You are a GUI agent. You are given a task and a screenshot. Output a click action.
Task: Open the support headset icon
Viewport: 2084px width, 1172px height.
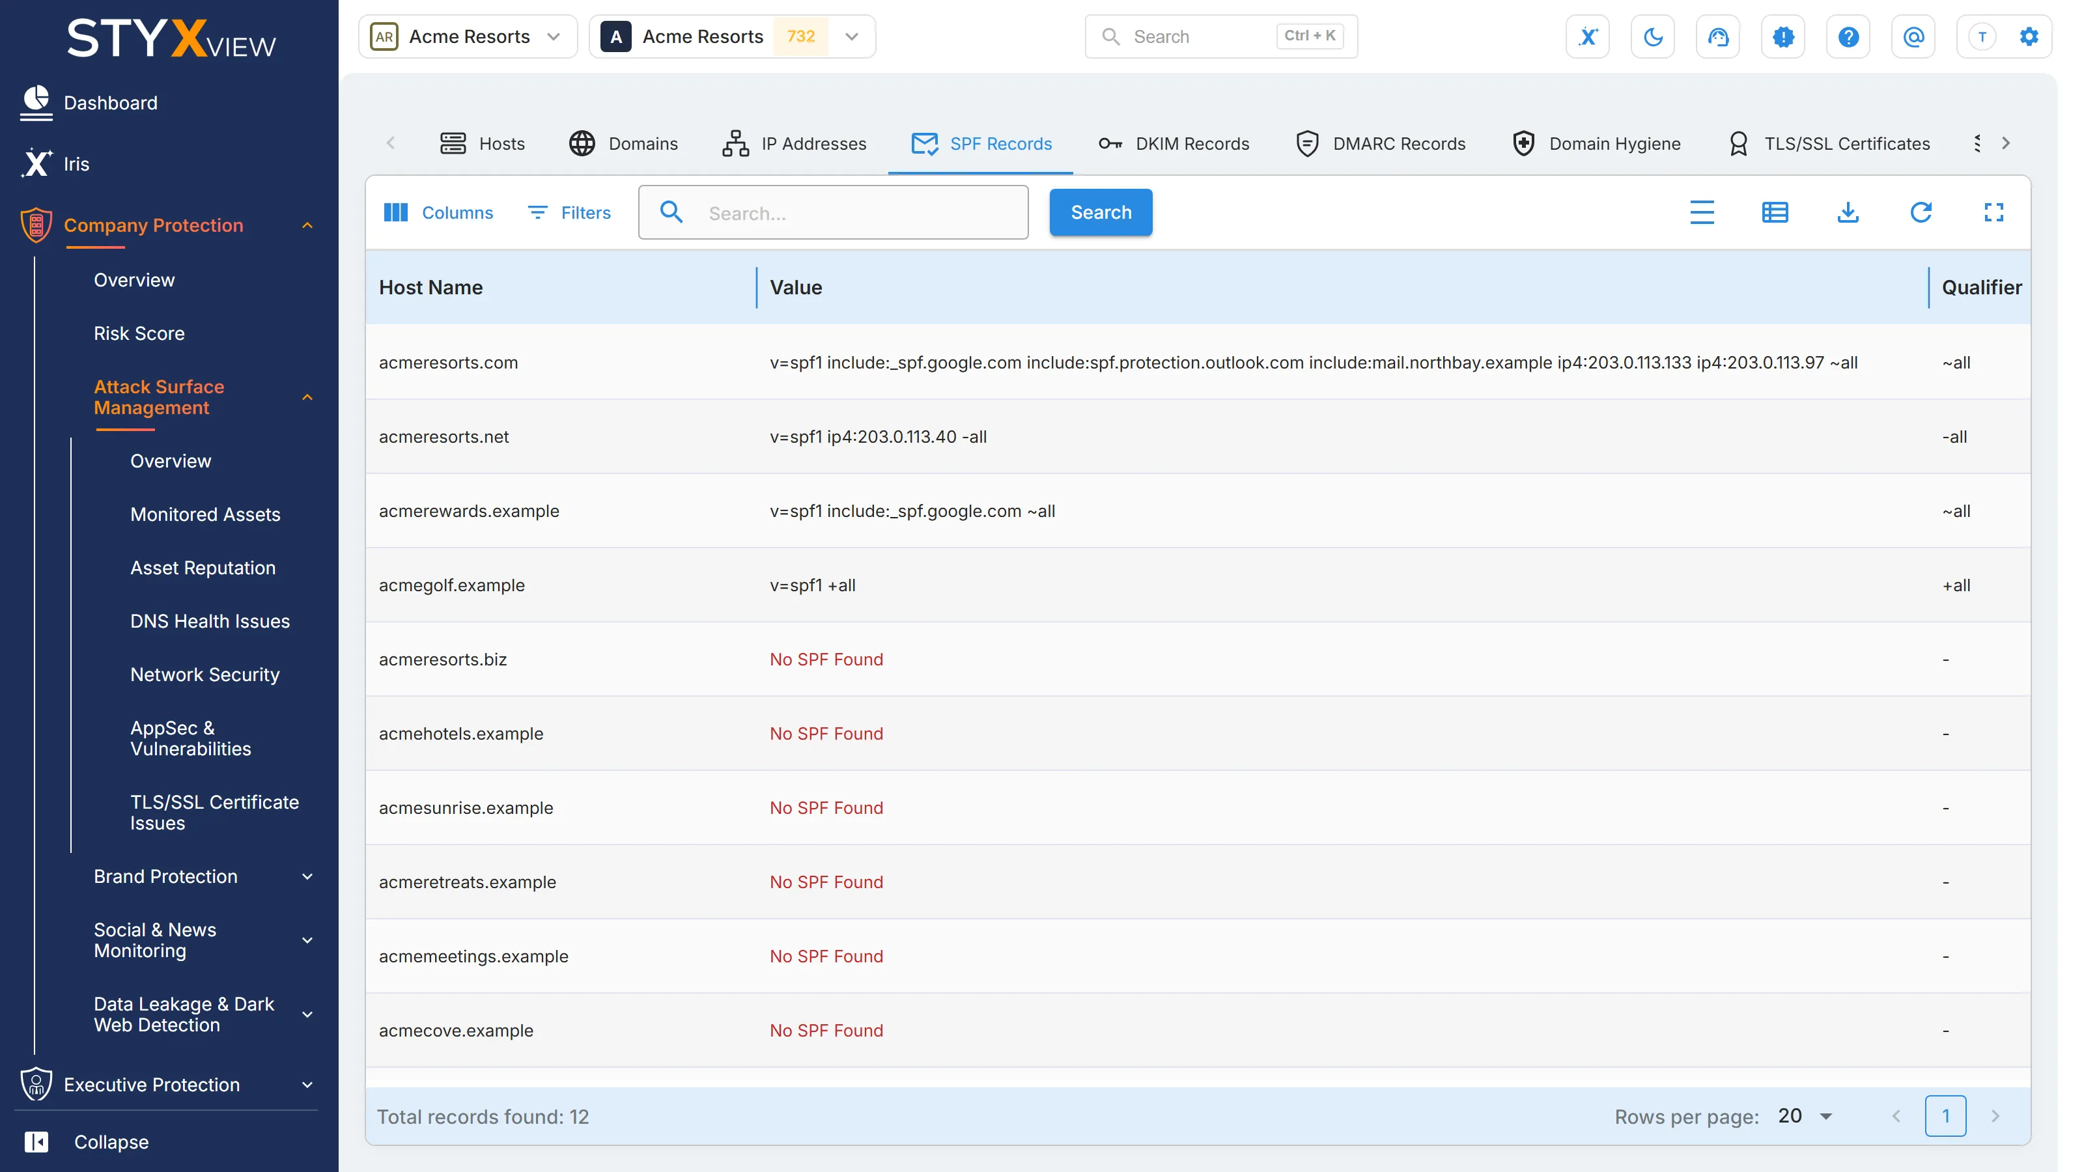point(1717,36)
